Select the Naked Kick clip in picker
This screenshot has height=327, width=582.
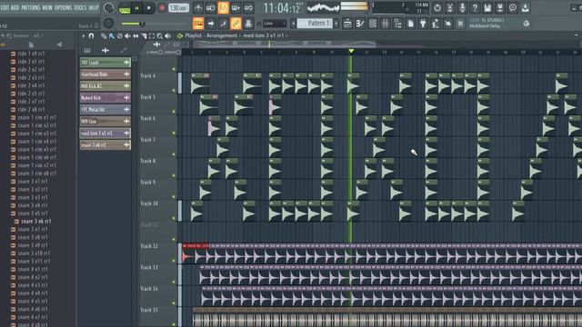105,98
